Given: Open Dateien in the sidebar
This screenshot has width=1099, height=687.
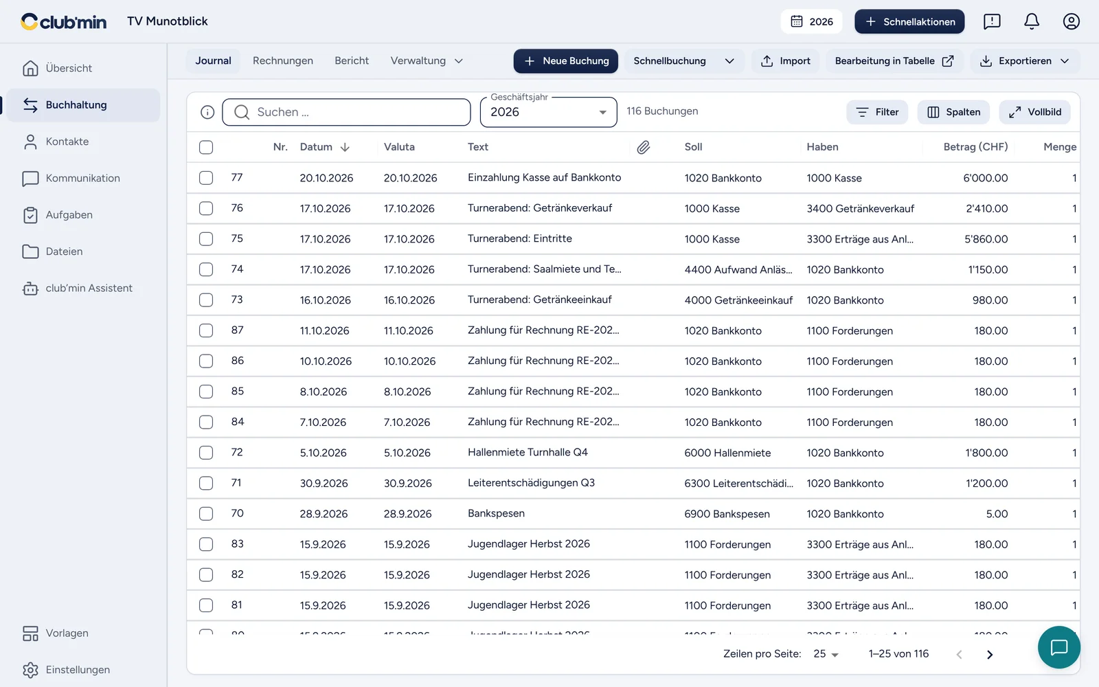Looking at the screenshot, I should pyautogui.click(x=83, y=251).
